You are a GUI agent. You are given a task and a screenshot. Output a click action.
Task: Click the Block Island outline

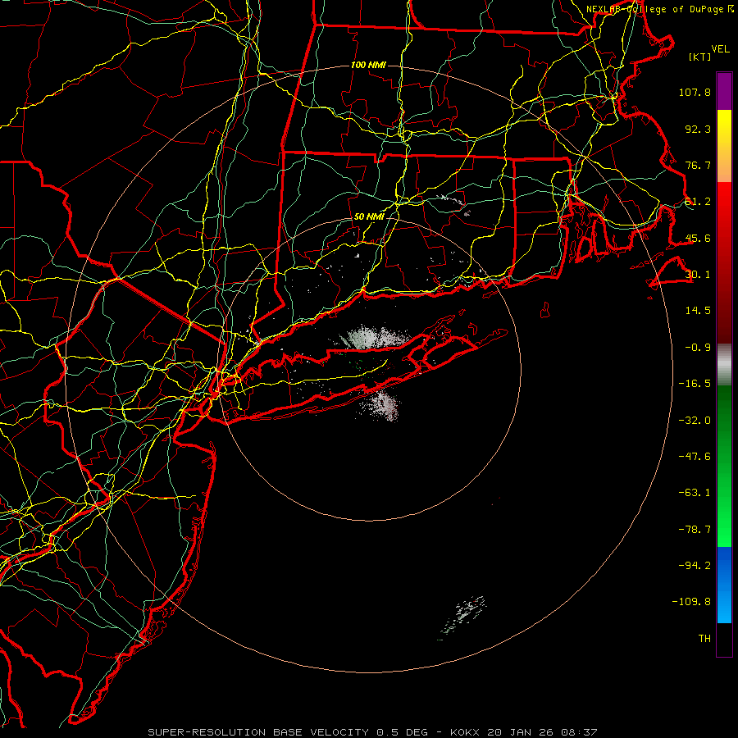point(544,310)
